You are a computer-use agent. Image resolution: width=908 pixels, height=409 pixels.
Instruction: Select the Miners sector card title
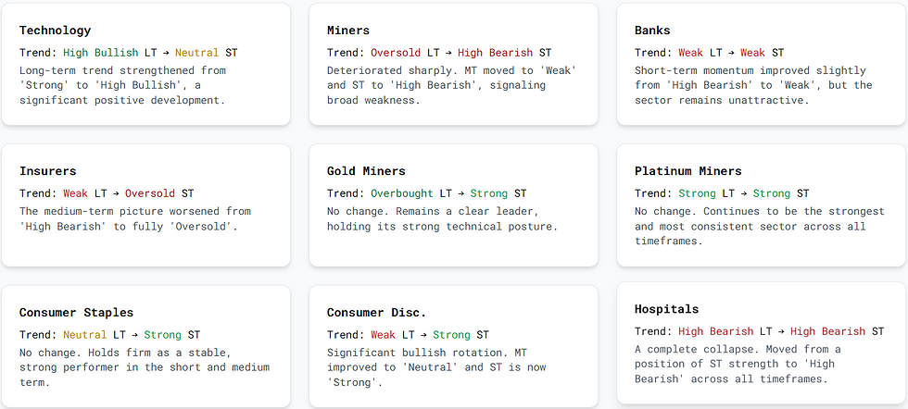(x=348, y=31)
